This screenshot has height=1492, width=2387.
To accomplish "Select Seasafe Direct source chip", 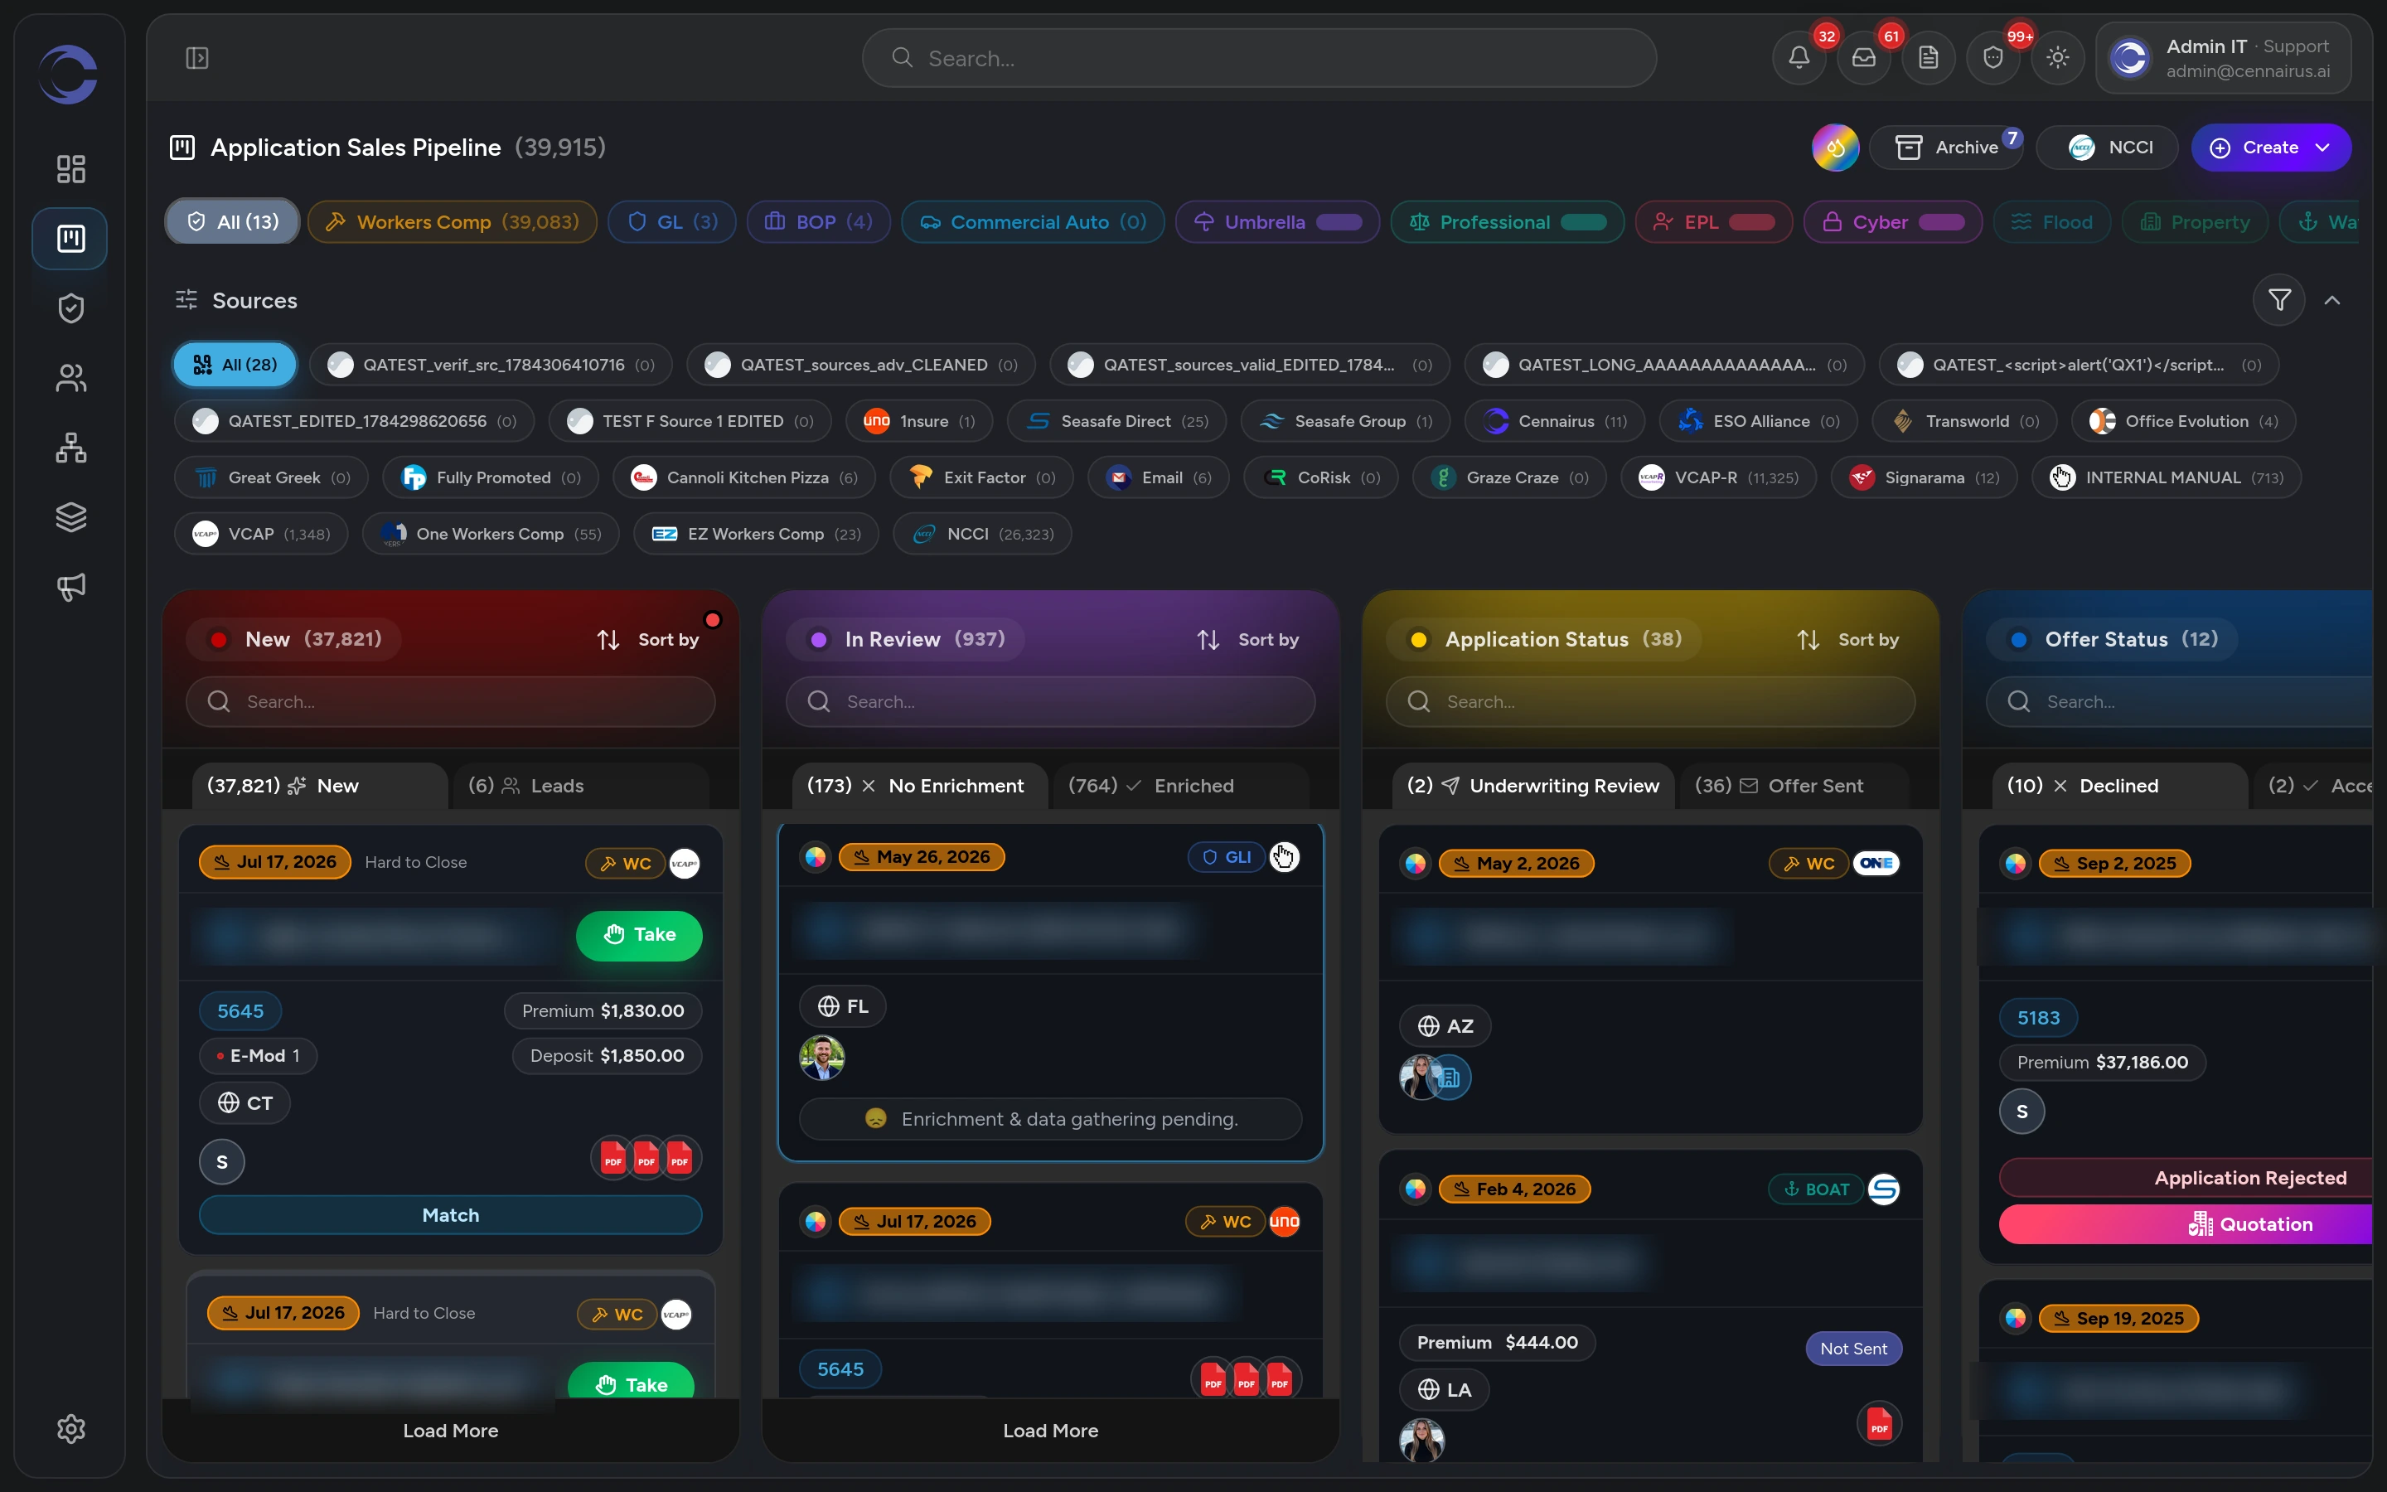I will (x=1116, y=421).
